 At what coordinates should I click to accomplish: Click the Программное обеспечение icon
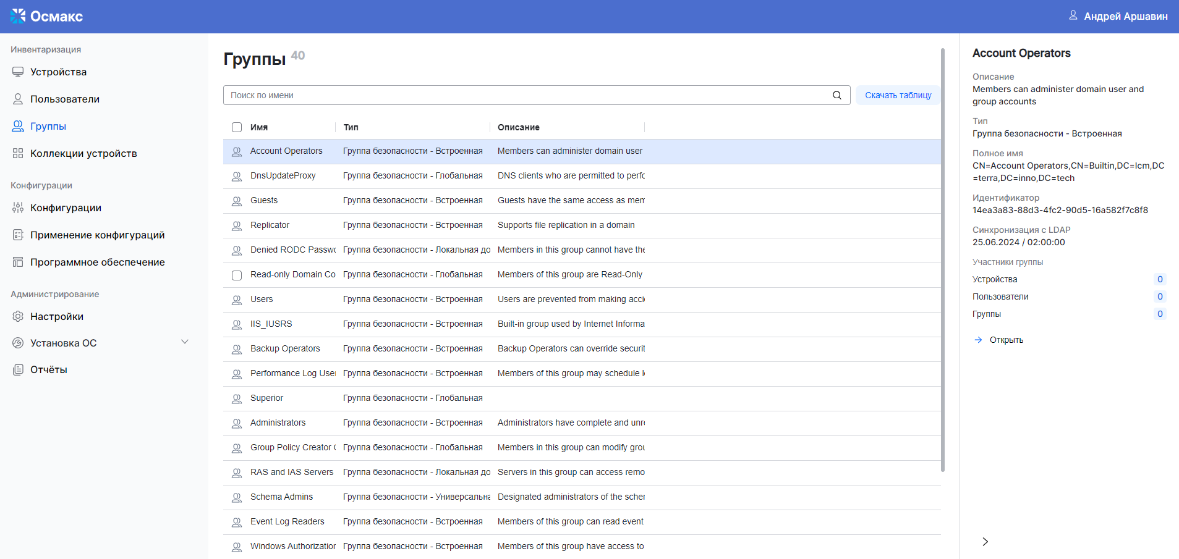click(18, 263)
